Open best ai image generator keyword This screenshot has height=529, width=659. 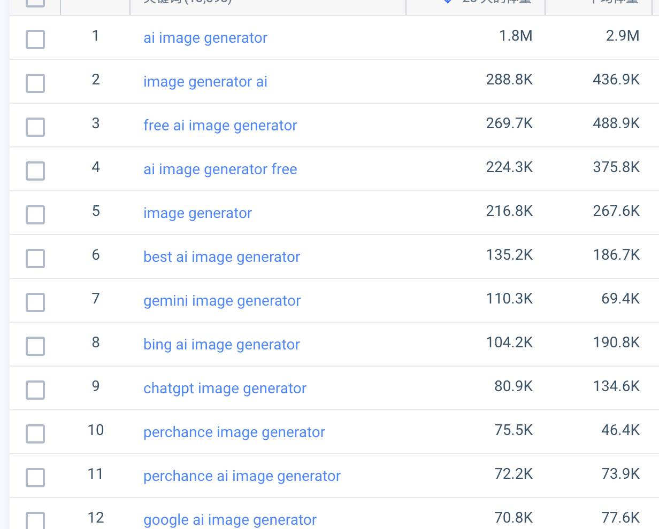click(x=222, y=257)
